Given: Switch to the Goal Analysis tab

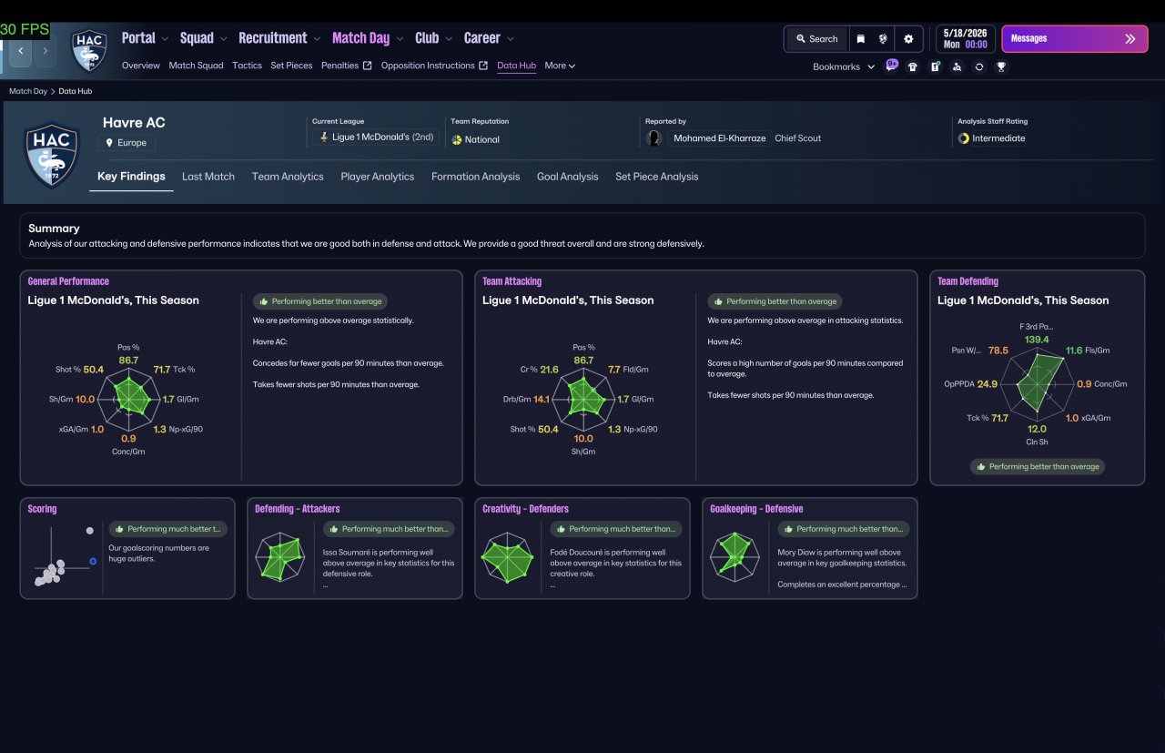Looking at the screenshot, I should point(568,177).
